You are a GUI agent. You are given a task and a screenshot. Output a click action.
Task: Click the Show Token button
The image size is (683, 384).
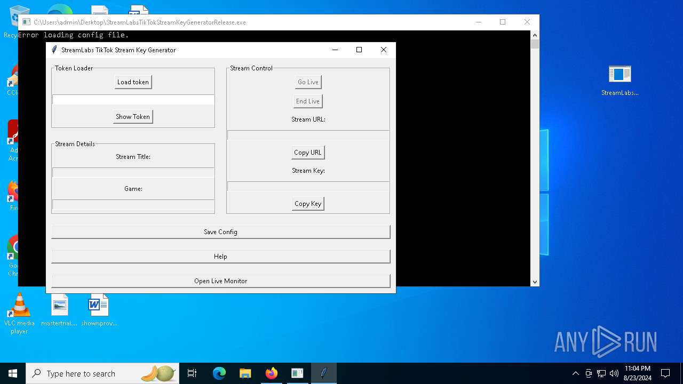133,117
